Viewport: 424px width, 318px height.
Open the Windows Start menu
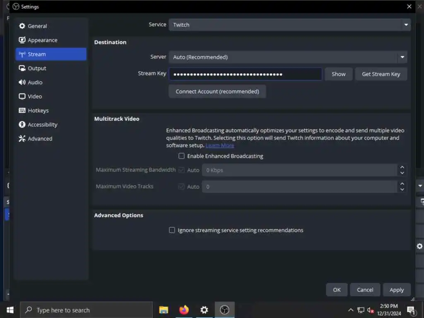pos(10,310)
